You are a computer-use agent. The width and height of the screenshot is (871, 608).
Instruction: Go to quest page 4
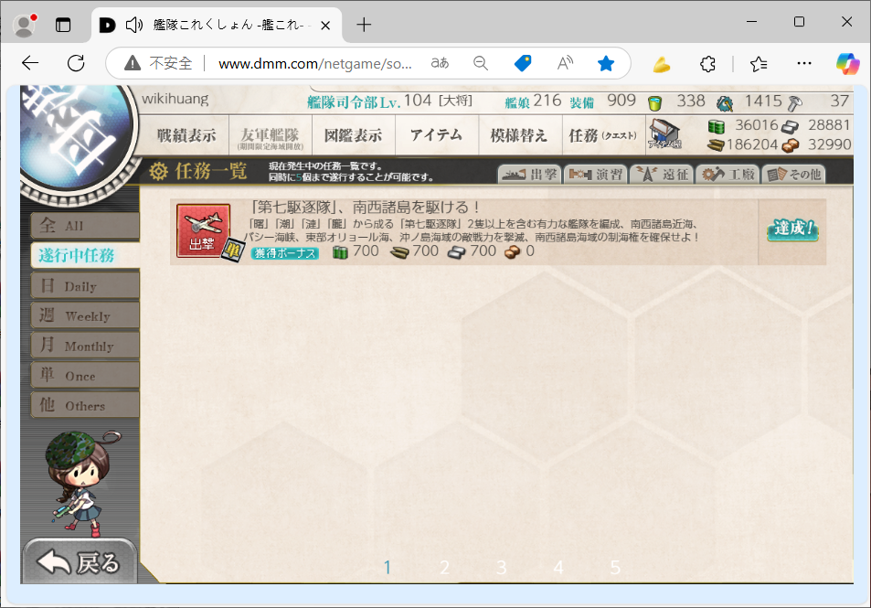558,568
